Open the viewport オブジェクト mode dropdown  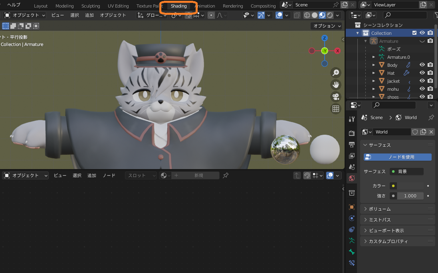coord(25,15)
